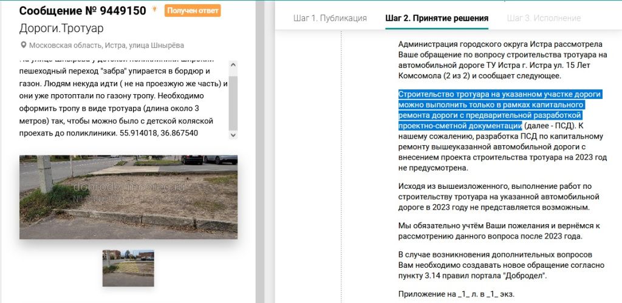Click the paragraph starting 'Мы обязательно учтём'
Viewport: 622px width, 303px height.
tap(499, 231)
